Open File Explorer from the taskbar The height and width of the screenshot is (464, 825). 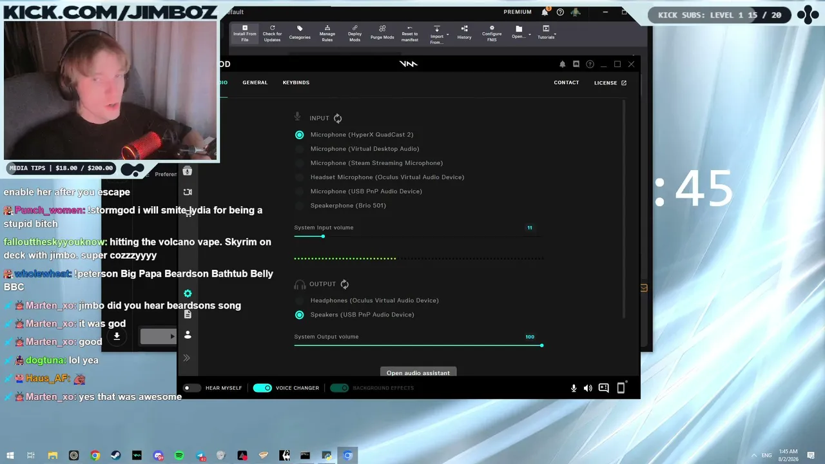coord(53,456)
